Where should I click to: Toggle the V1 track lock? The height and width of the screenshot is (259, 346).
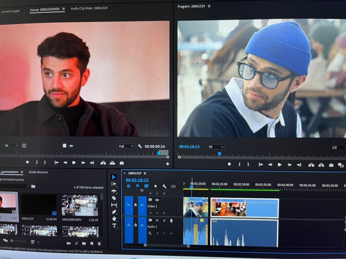tap(135, 205)
